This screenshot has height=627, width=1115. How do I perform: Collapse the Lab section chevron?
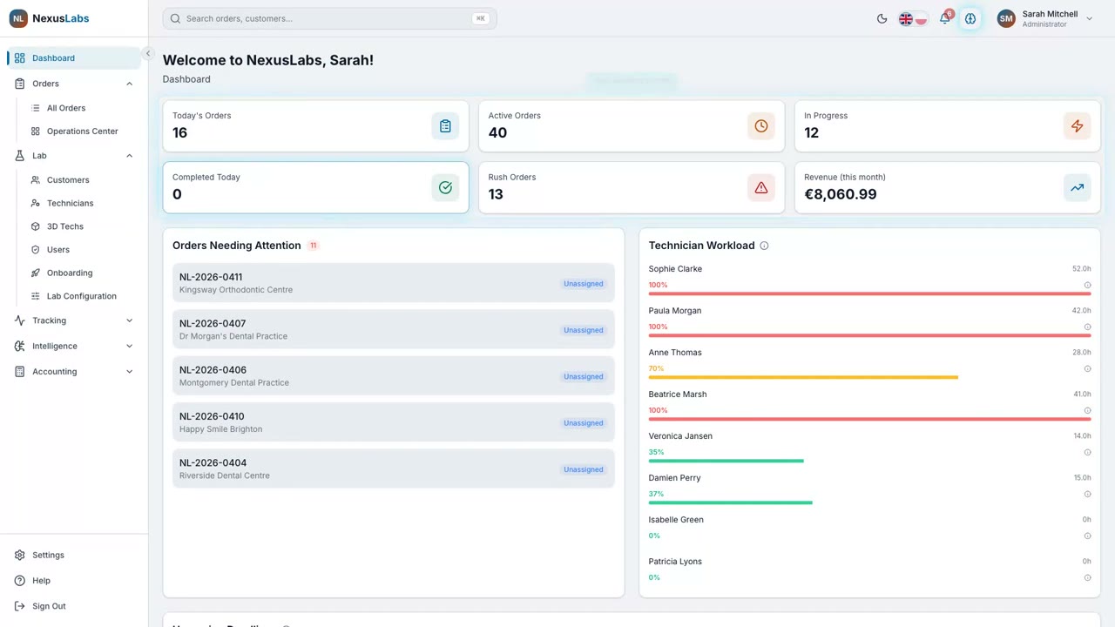(129, 156)
